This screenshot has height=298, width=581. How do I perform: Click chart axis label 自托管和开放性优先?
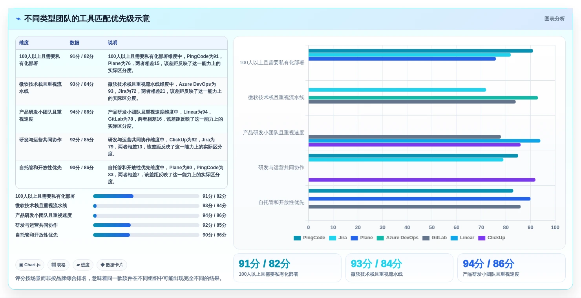coord(281,202)
